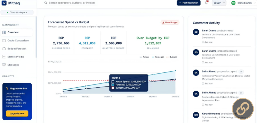This screenshot has height=123, width=257.
Task: Open the Client Workspace switcher
Action: point(17,12)
